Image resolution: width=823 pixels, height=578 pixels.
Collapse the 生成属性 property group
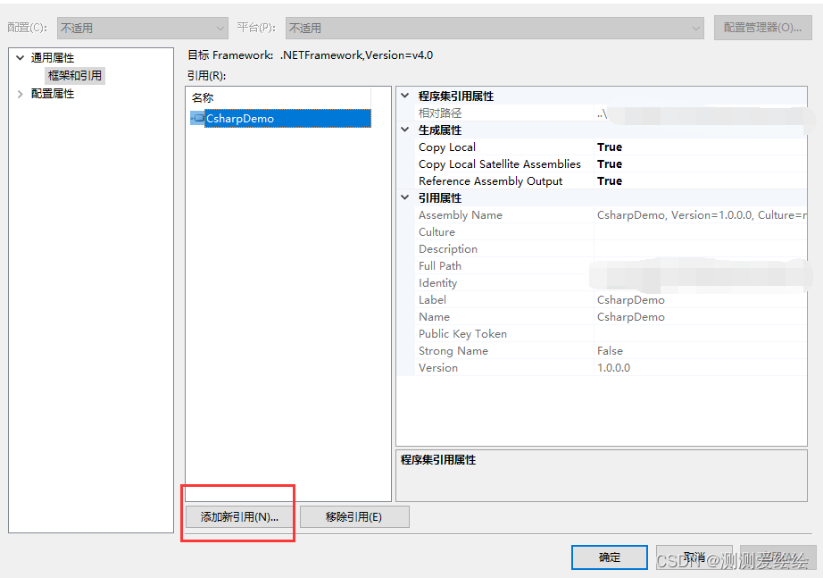coord(404,130)
